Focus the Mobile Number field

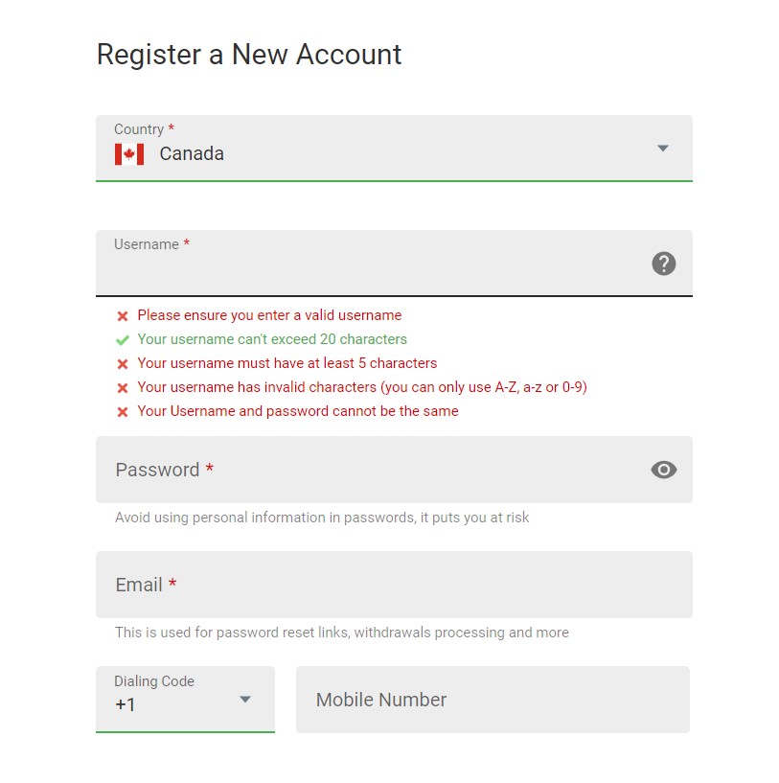[x=493, y=700]
